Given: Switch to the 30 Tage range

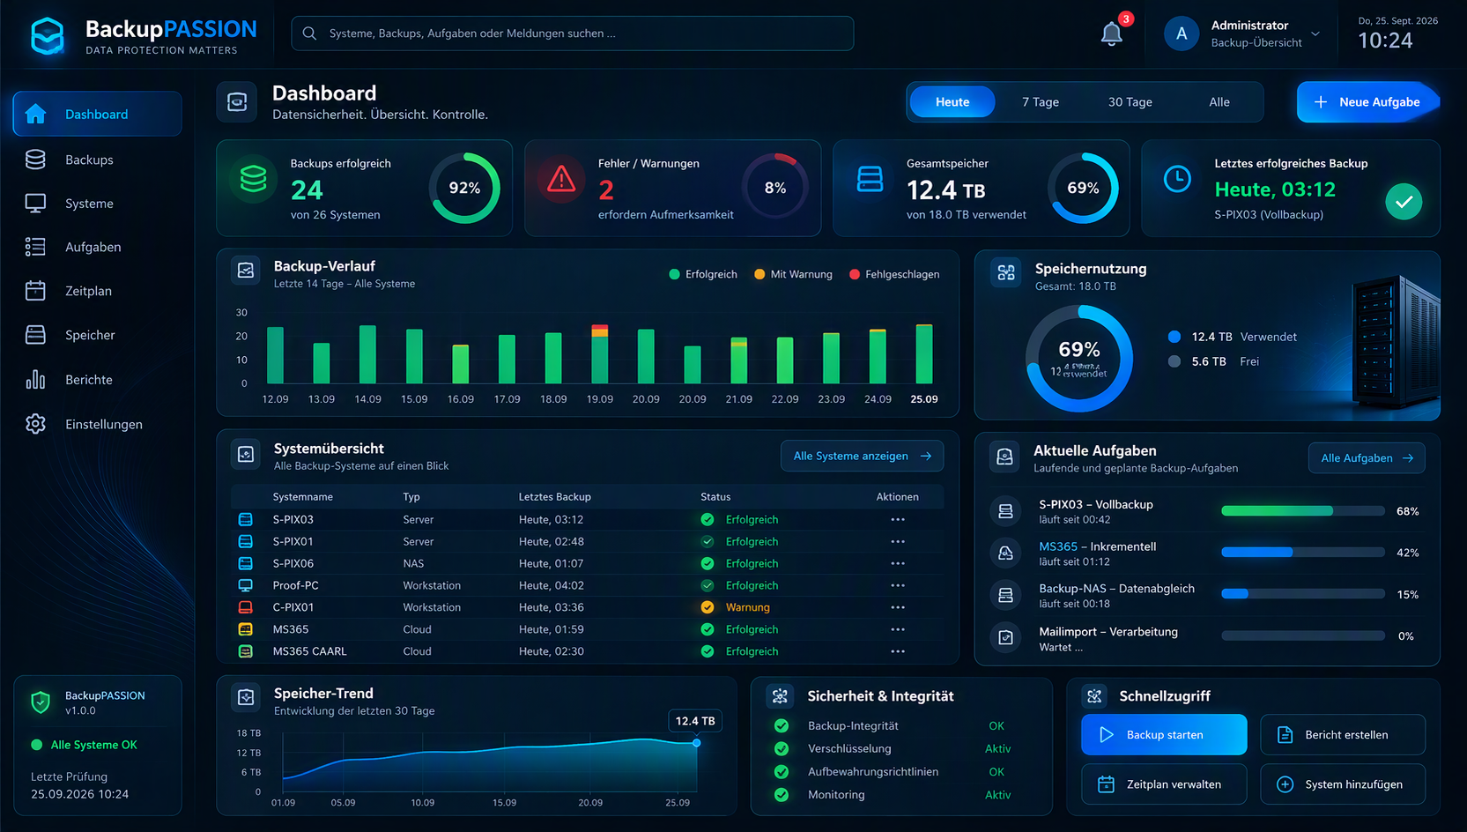Looking at the screenshot, I should pos(1130,102).
